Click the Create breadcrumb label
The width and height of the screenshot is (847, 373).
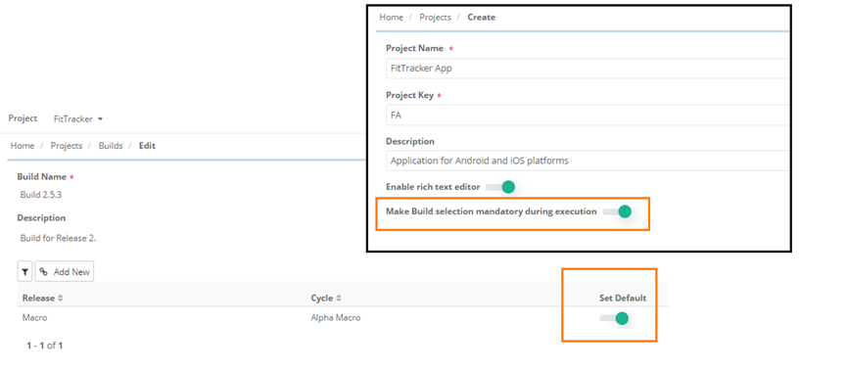(482, 18)
